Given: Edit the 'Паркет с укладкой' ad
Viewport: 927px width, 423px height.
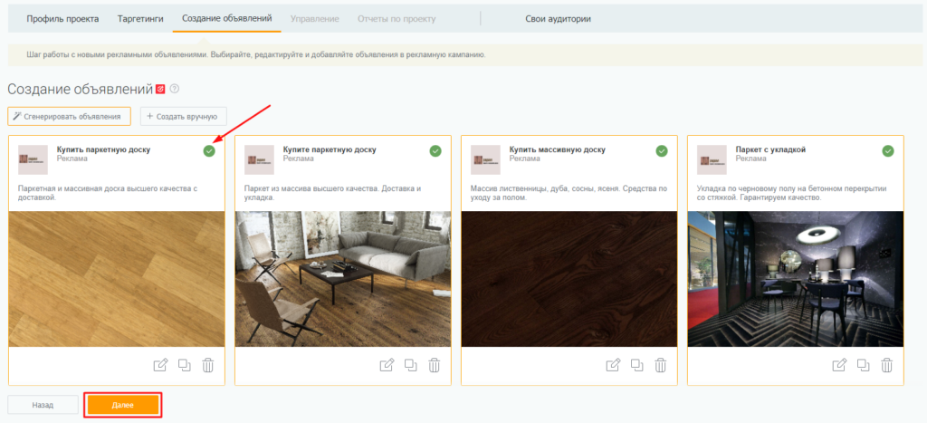Looking at the screenshot, I should [x=840, y=365].
